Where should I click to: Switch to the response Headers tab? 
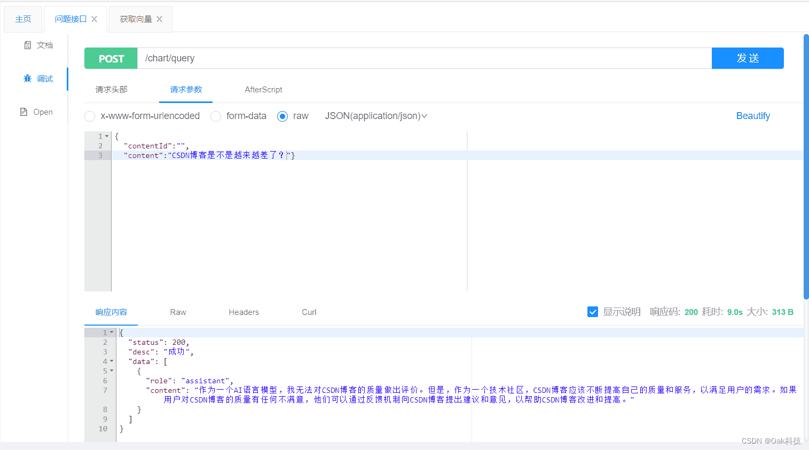(x=244, y=312)
